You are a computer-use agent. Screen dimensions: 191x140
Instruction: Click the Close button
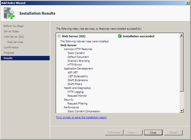point(153,132)
